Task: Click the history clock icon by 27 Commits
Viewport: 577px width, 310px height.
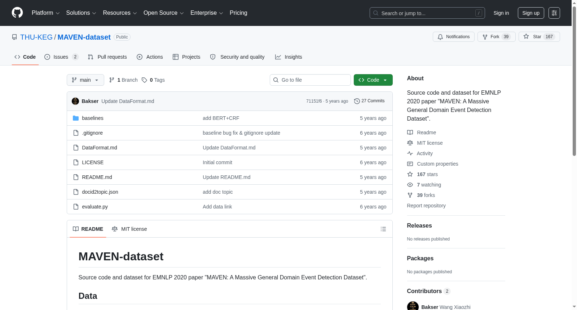Action: 357,101
